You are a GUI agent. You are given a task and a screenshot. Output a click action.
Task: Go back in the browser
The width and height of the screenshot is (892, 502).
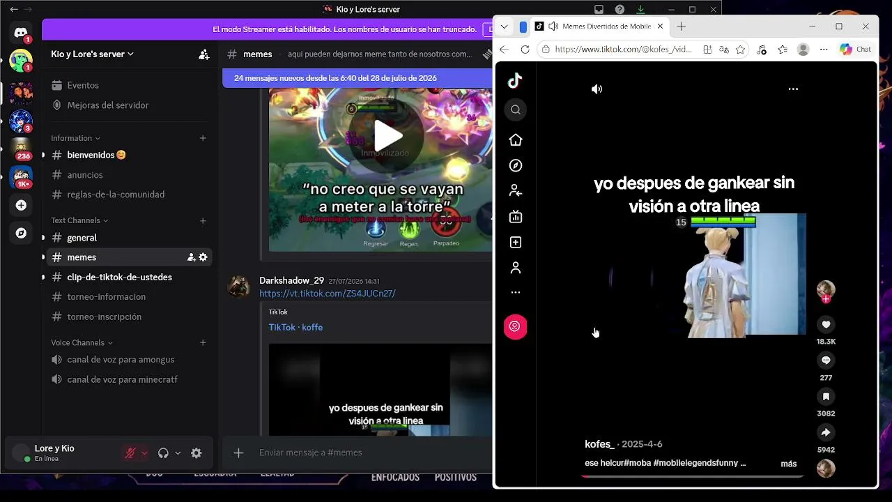tap(505, 50)
